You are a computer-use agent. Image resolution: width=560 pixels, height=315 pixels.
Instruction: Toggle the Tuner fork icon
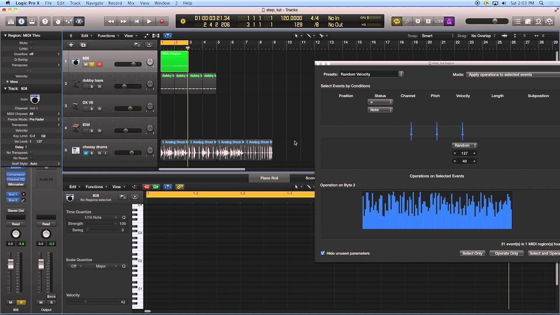click(407, 21)
